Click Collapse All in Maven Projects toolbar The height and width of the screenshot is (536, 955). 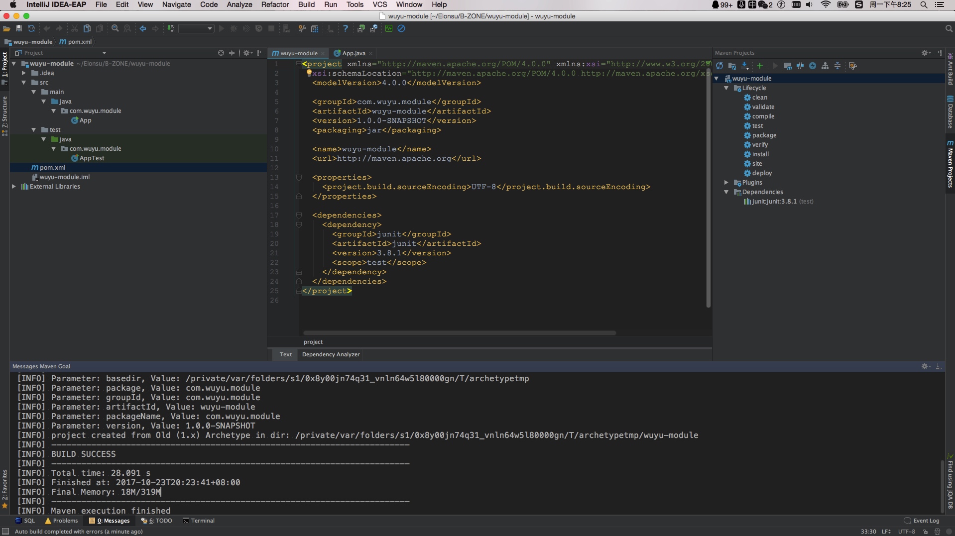pyautogui.click(x=837, y=66)
